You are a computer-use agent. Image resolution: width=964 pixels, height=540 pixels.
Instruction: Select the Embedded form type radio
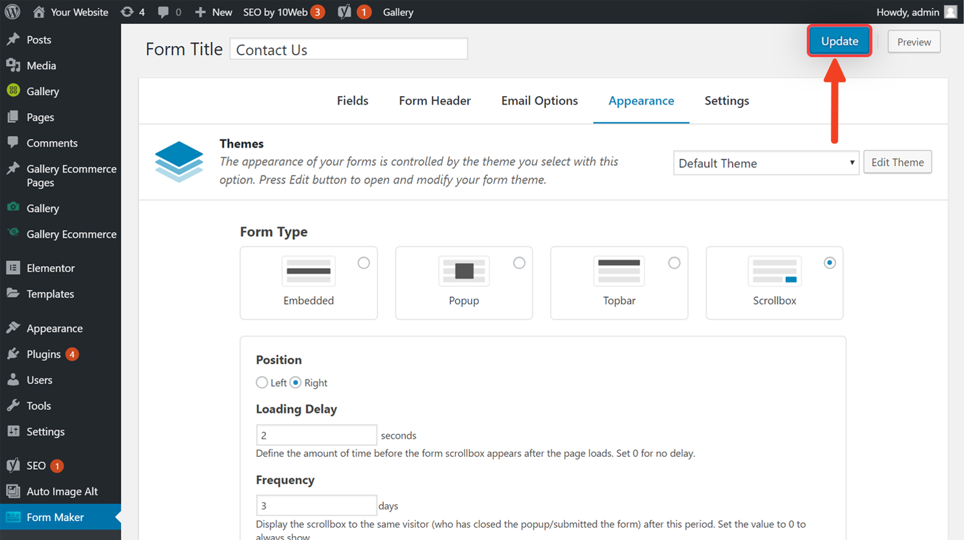(x=364, y=263)
